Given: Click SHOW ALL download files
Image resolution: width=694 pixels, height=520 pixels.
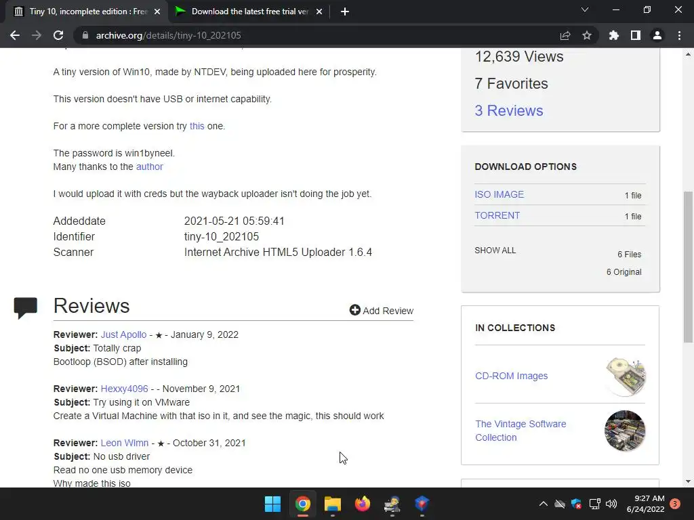Looking at the screenshot, I should point(495,251).
